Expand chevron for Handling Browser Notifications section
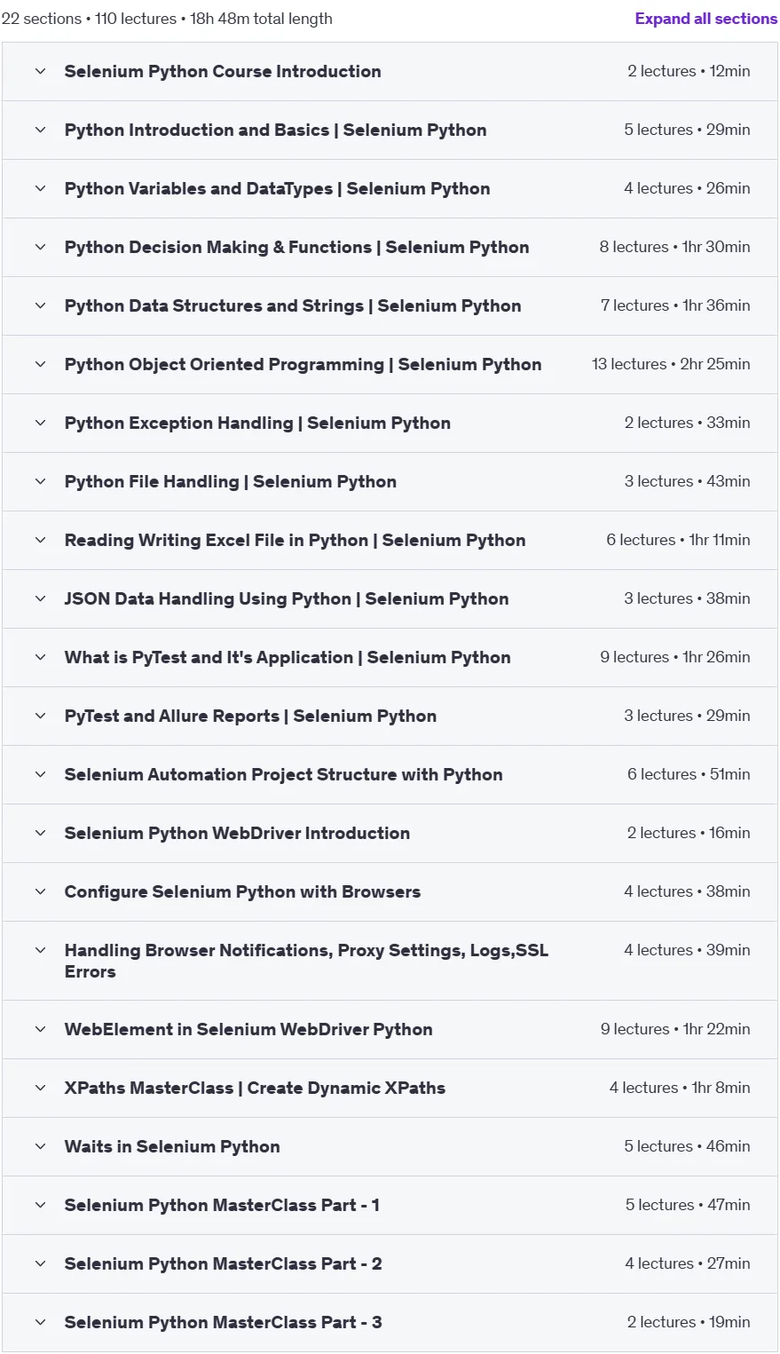Screen dimensions: 780x1354 (x=40, y=950)
